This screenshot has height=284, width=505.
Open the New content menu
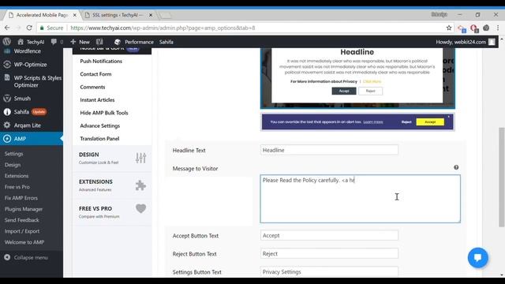click(80, 42)
